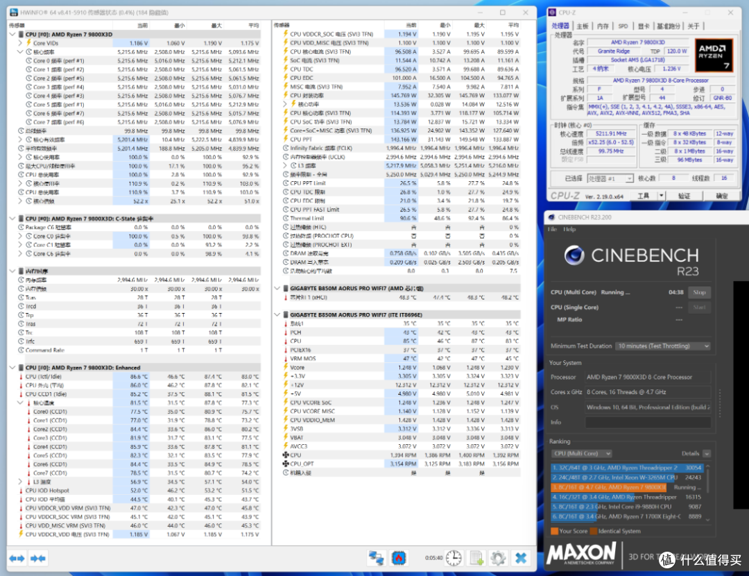
Task: Switch to the CPU-Z 内存 tab
Action: click(603, 26)
